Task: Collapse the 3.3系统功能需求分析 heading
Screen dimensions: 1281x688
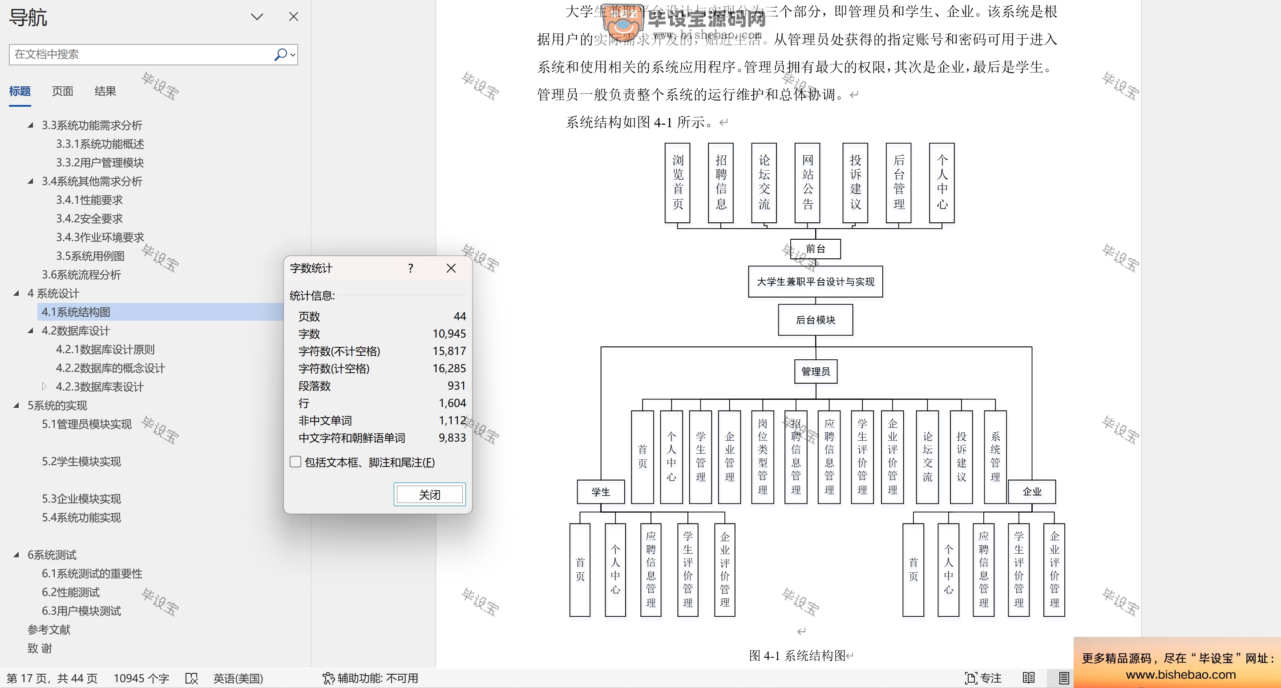Action: click(x=30, y=125)
